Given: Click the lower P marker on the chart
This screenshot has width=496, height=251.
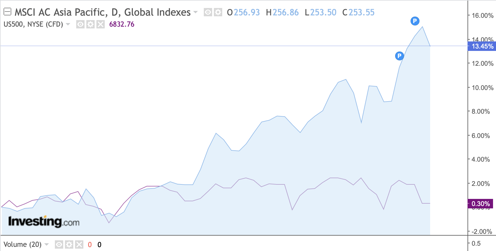Looking at the screenshot, I should pos(399,56).
